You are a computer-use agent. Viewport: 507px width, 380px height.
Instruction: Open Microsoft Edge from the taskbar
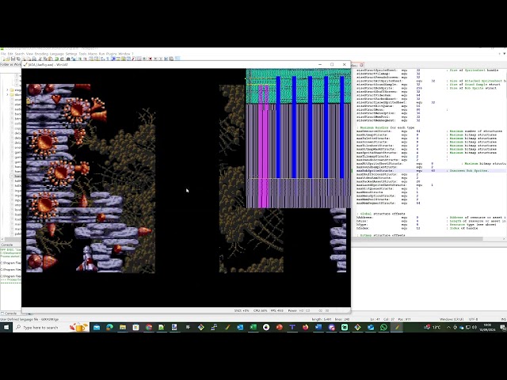coord(109,327)
